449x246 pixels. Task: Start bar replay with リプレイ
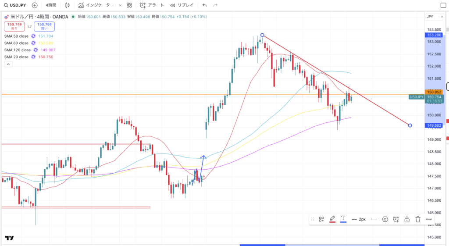pyautogui.click(x=182, y=5)
